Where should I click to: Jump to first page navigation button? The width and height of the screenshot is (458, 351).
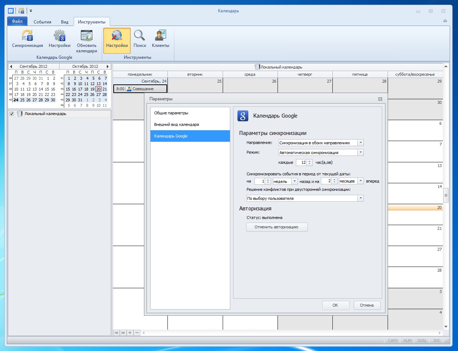(117, 333)
